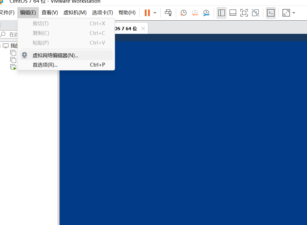Image resolution: width=307 pixels, height=225 pixels.
Task: Switch to Unity mode
Action: pyautogui.click(x=255, y=13)
